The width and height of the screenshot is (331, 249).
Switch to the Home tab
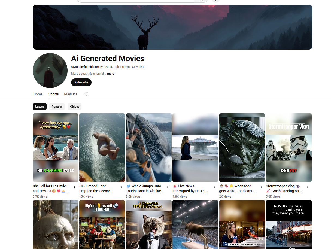(x=38, y=94)
